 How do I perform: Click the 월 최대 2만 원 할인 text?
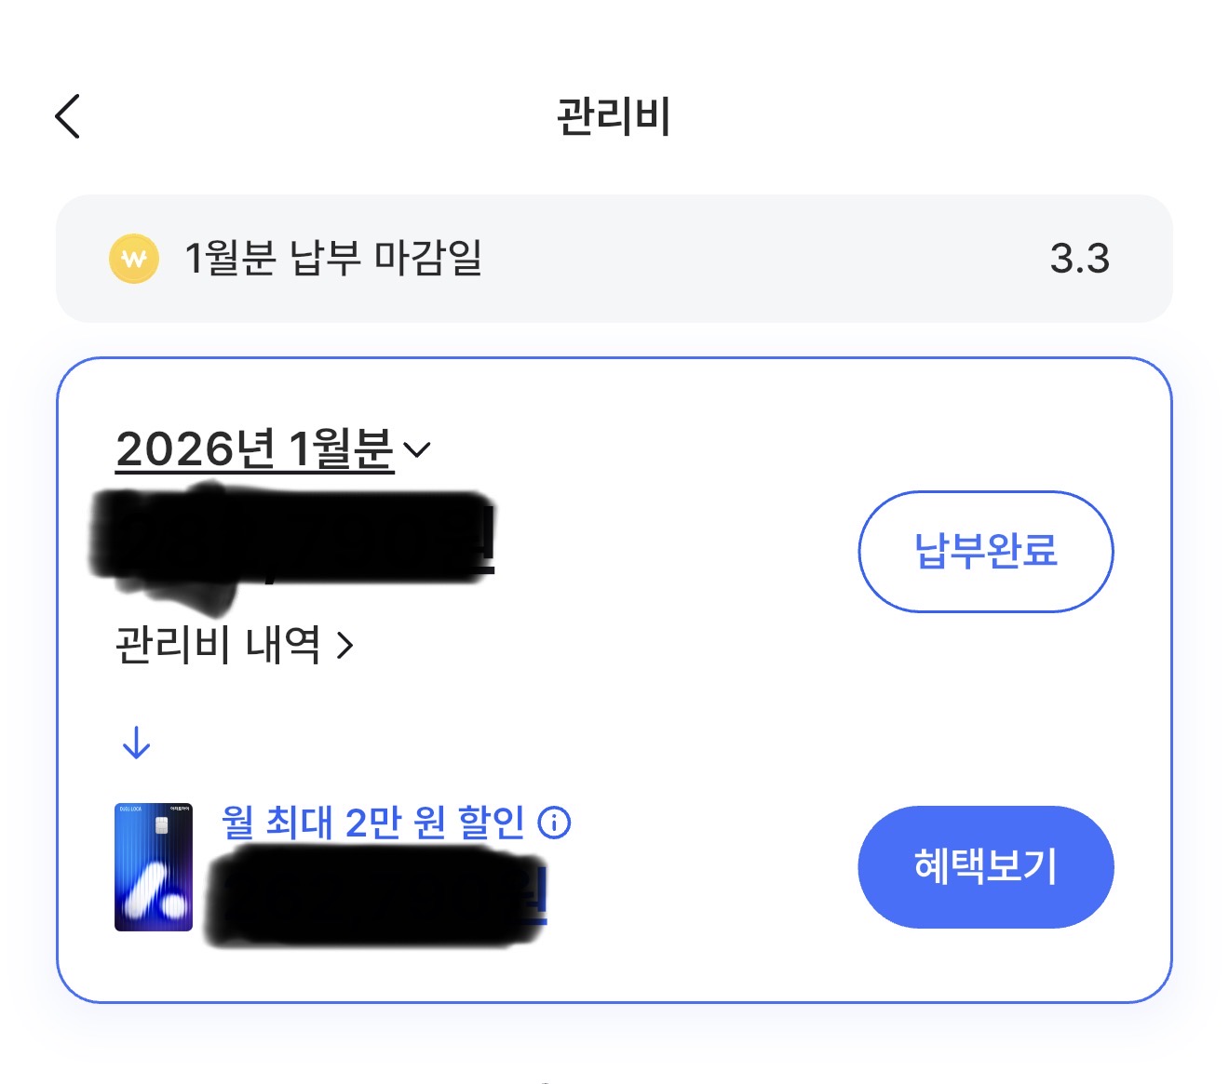(372, 823)
